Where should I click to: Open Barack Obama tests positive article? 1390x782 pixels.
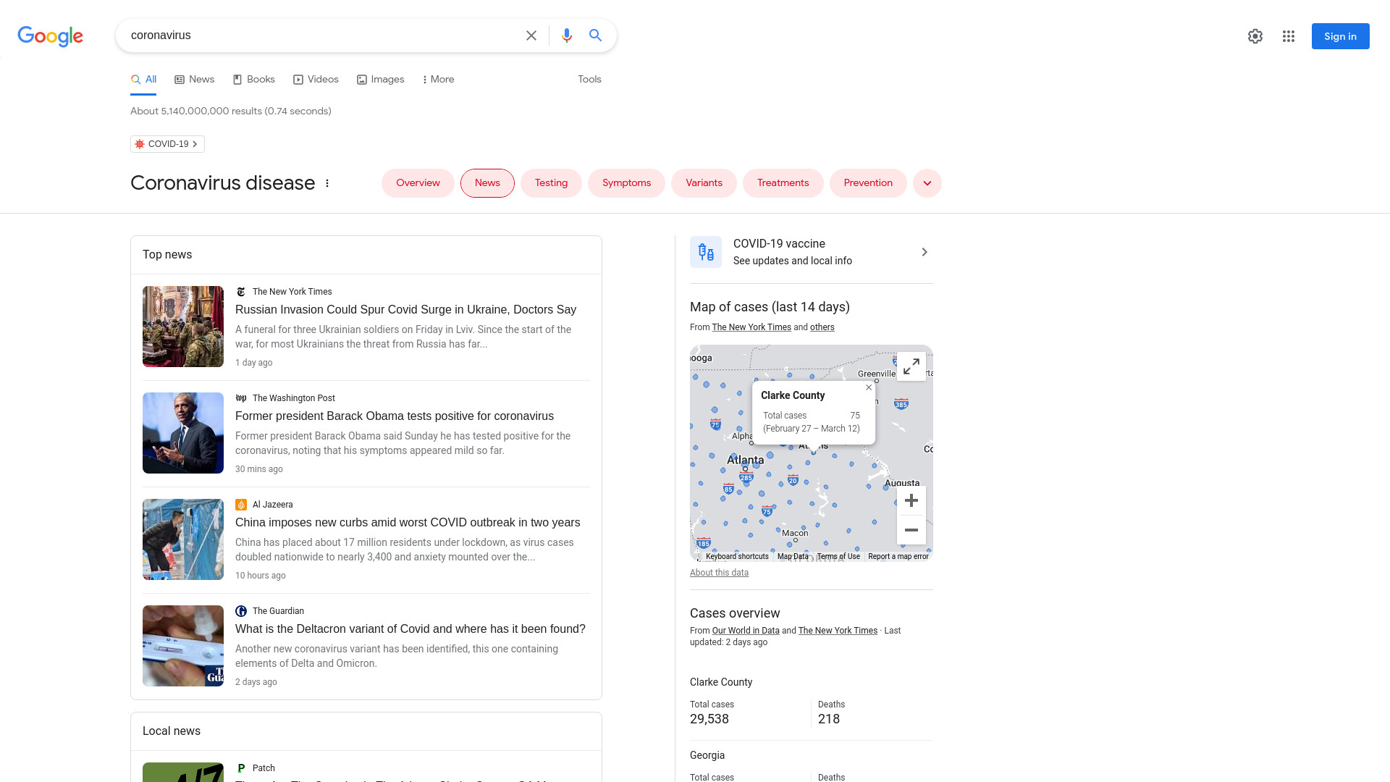[x=395, y=416]
